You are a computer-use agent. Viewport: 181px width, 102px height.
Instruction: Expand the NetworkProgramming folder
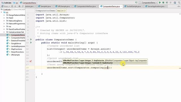pos(4,24)
